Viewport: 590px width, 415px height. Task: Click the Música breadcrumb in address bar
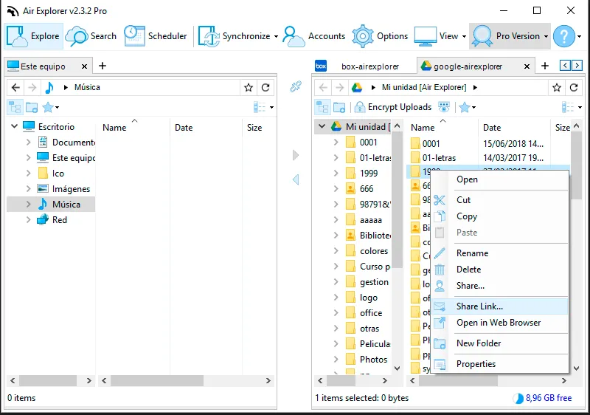[x=87, y=87]
